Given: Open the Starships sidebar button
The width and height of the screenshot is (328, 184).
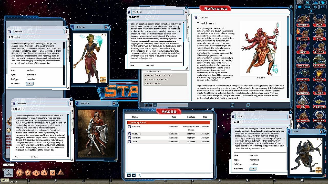Looking at the screenshot, I should tap(303, 61).
